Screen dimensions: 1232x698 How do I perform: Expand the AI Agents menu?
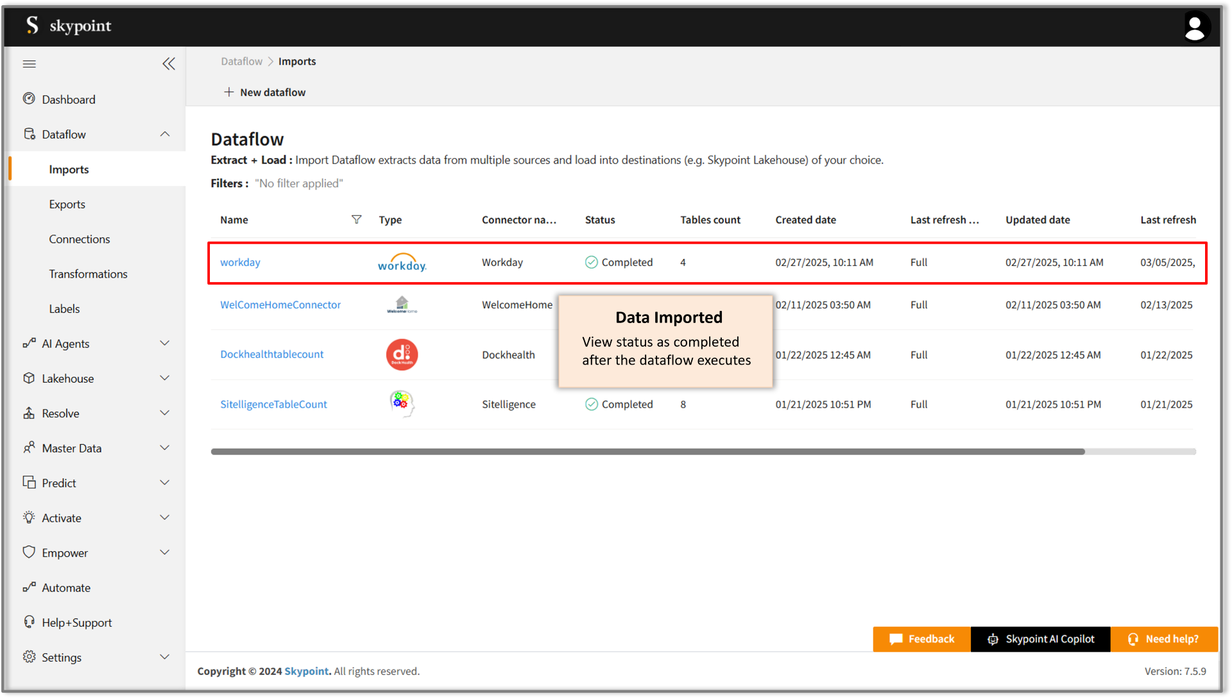click(x=165, y=344)
